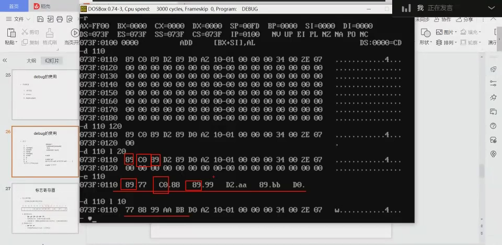The image size is (502, 245).
Task: Expand the 排列 arrange dropdown arrow
Action: click(455, 42)
